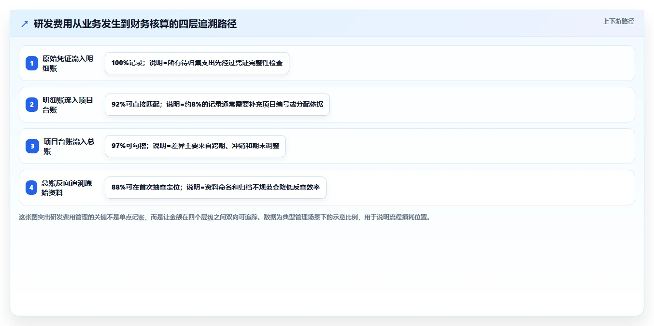
Task: Select the 明细账流入项目台账 label
Action: (x=68, y=105)
